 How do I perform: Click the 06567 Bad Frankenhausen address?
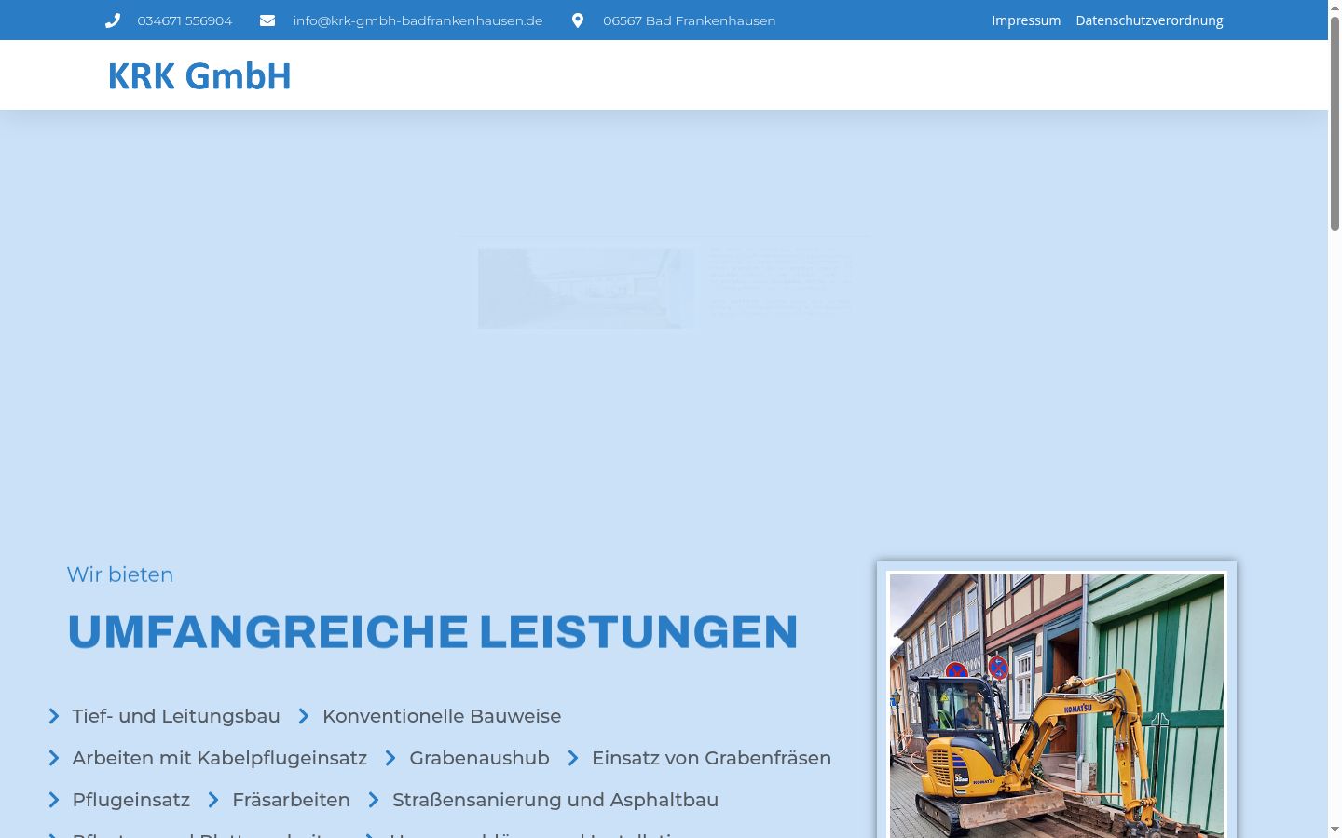[689, 20]
